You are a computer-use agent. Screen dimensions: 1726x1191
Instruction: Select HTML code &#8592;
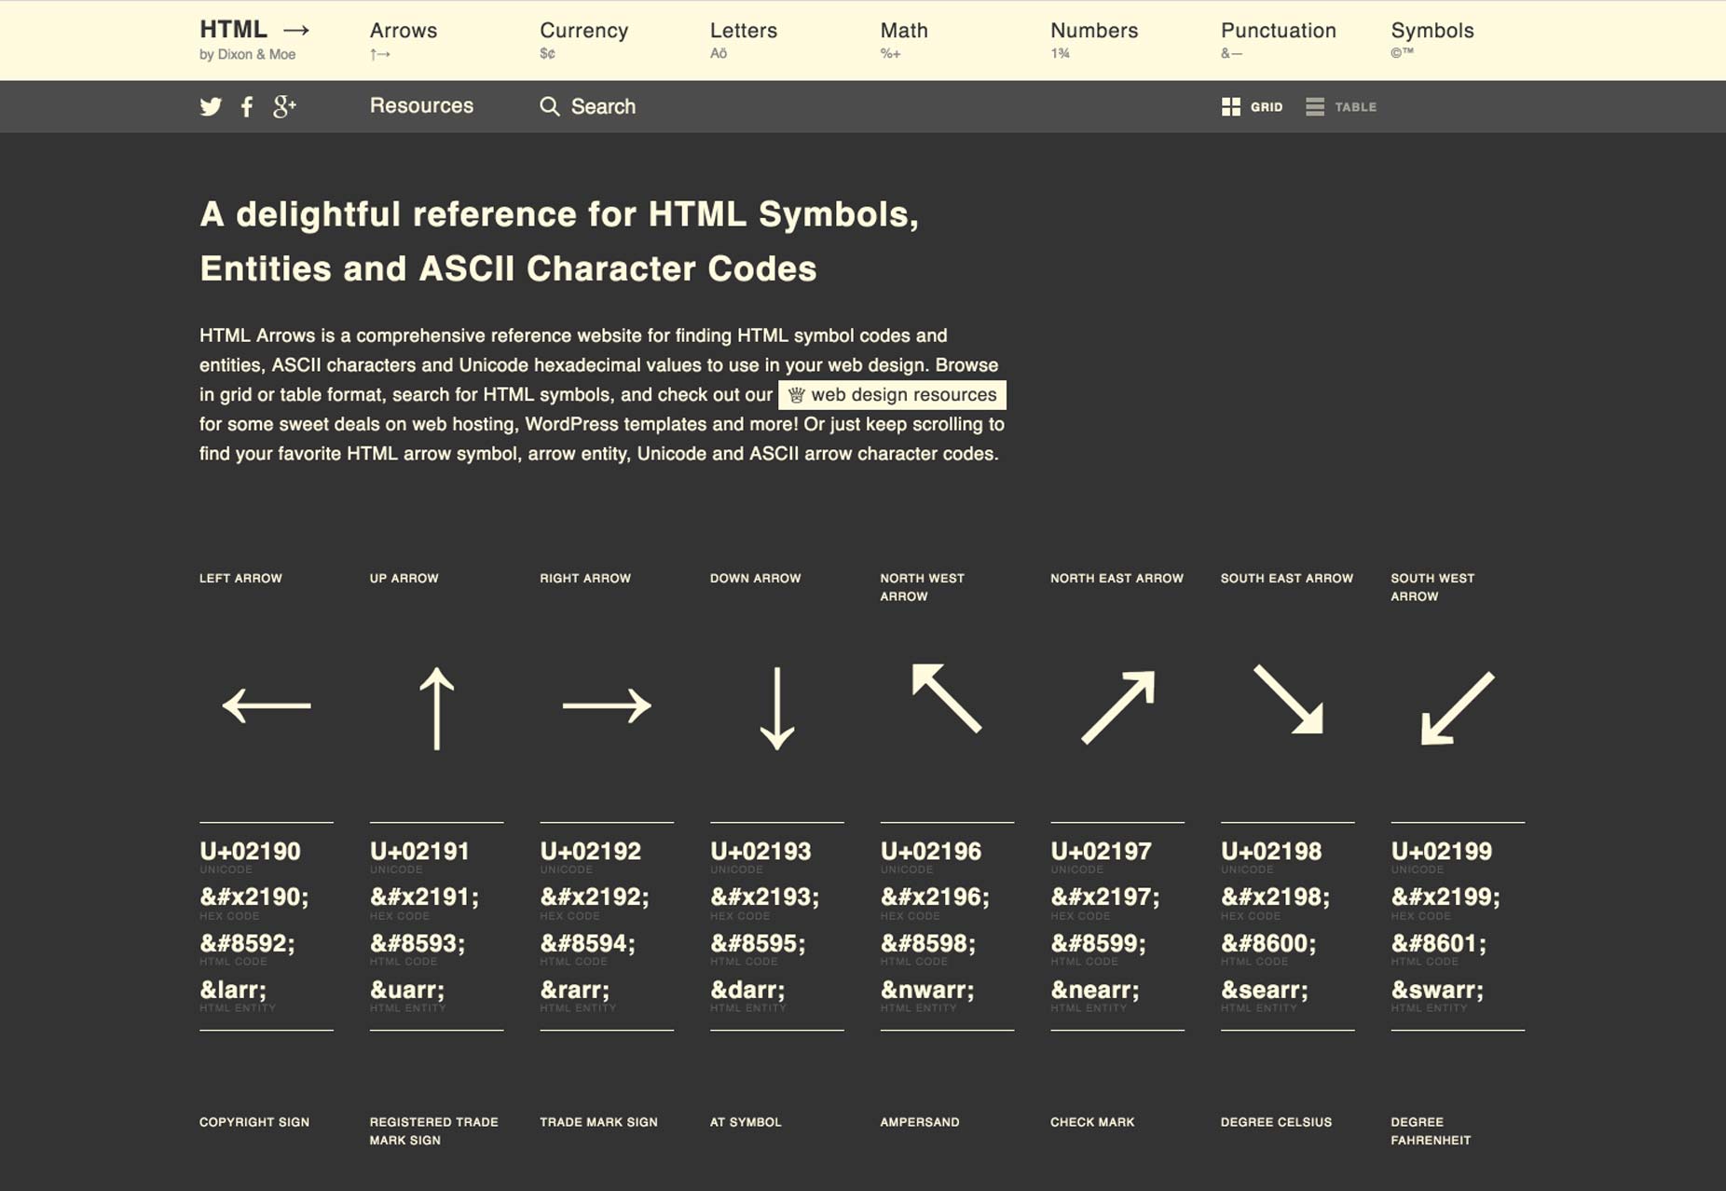(247, 943)
